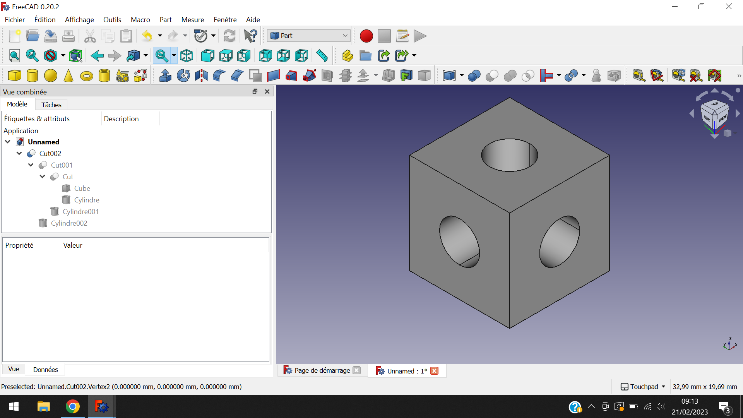Expand hidden toolbar items chevron

coord(739,75)
